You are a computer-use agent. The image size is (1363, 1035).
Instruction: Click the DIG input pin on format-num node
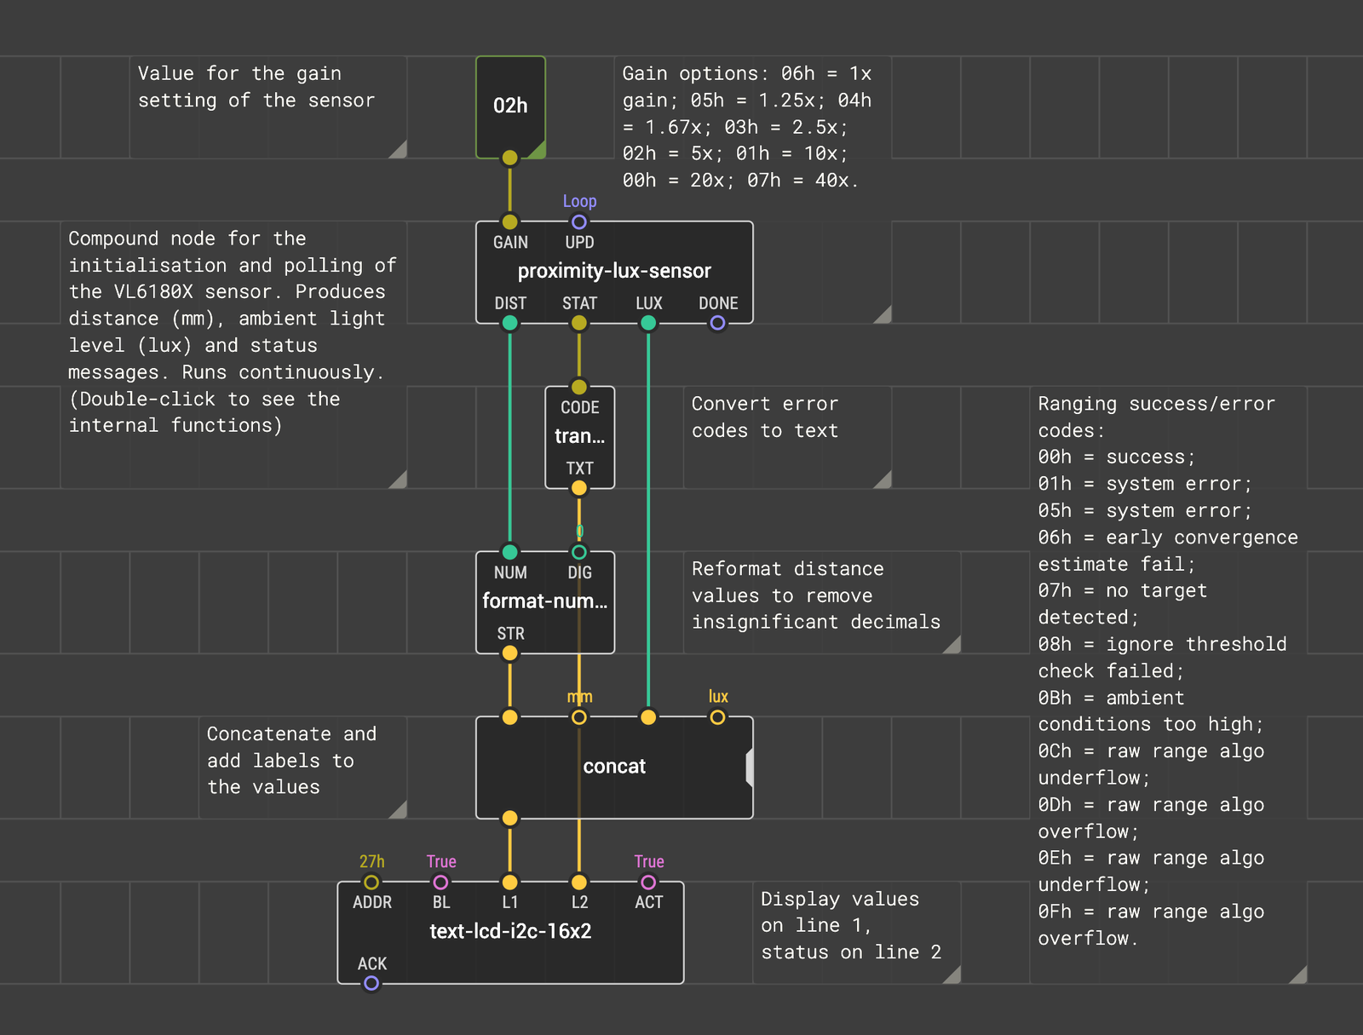pyautogui.click(x=579, y=552)
